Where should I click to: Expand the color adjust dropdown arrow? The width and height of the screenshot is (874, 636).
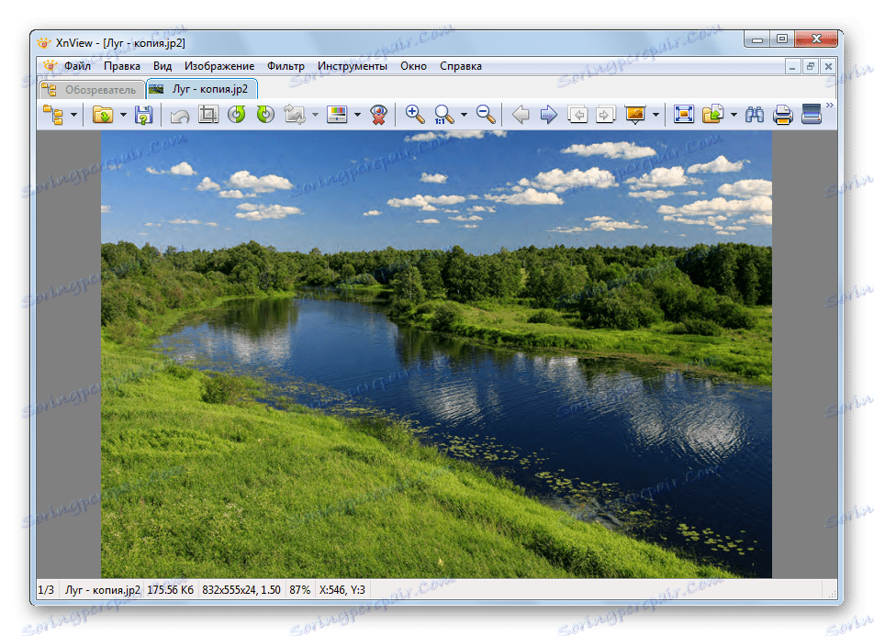tap(357, 115)
